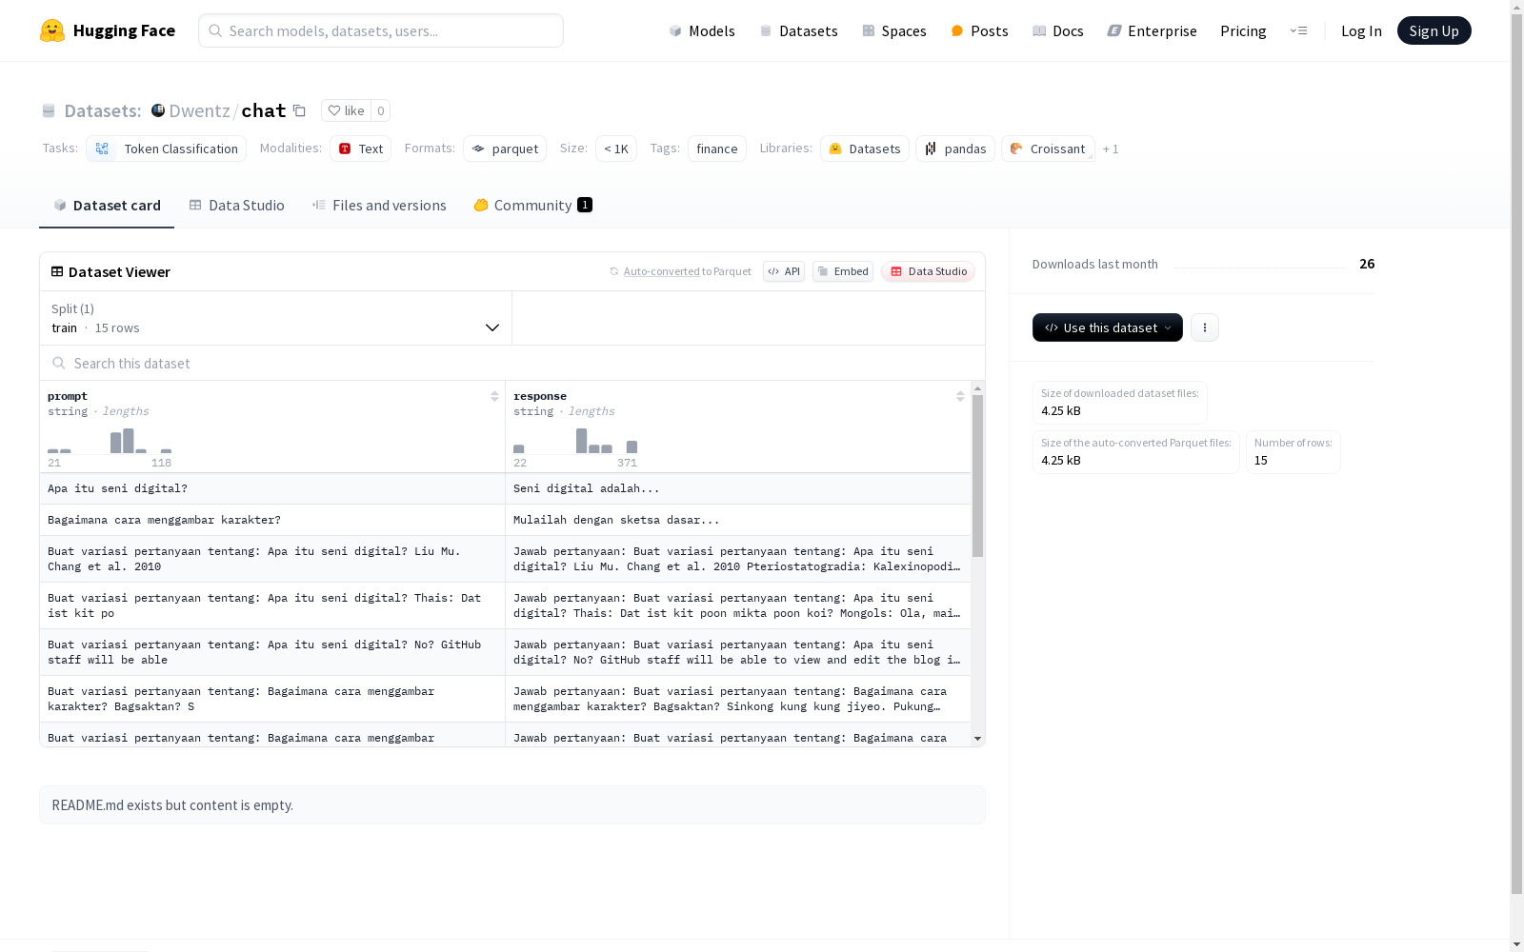This screenshot has height=952, width=1524.
Task: Switch to the Data Studio tab
Action: pos(236,206)
